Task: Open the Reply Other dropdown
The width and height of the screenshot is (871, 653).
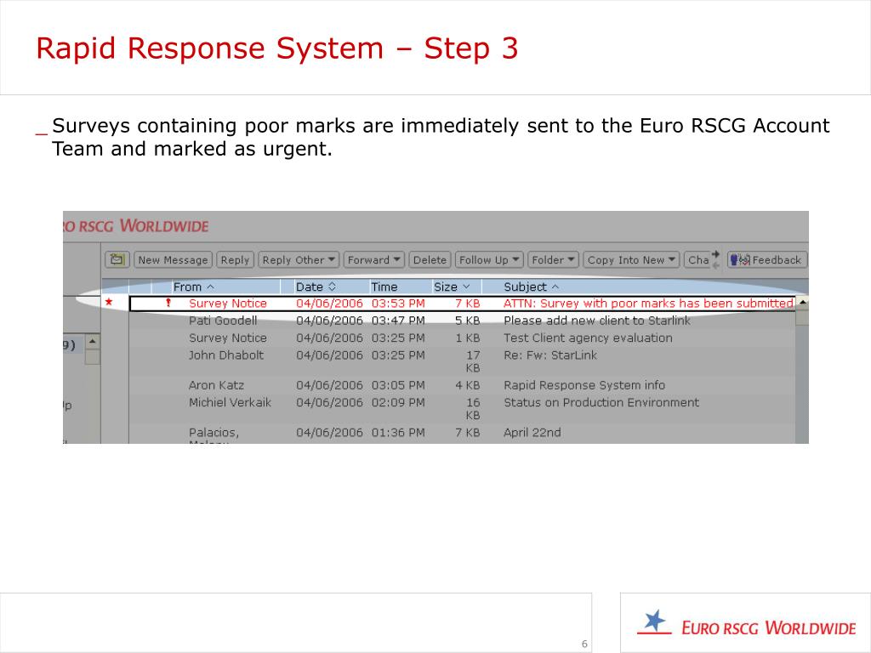Action: (x=299, y=260)
